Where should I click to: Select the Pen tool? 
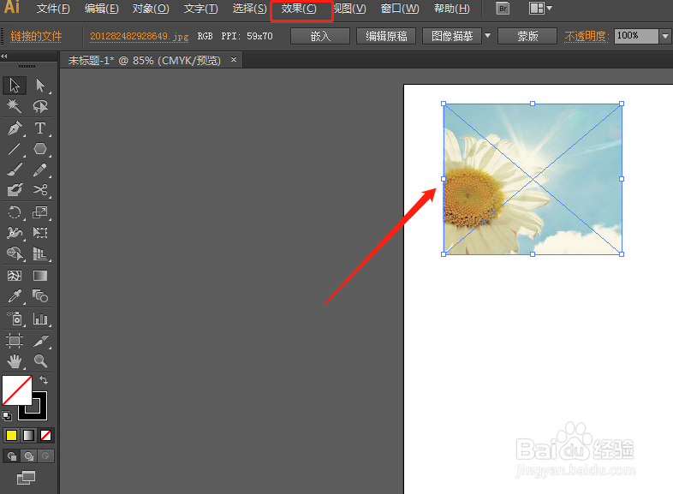15,128
